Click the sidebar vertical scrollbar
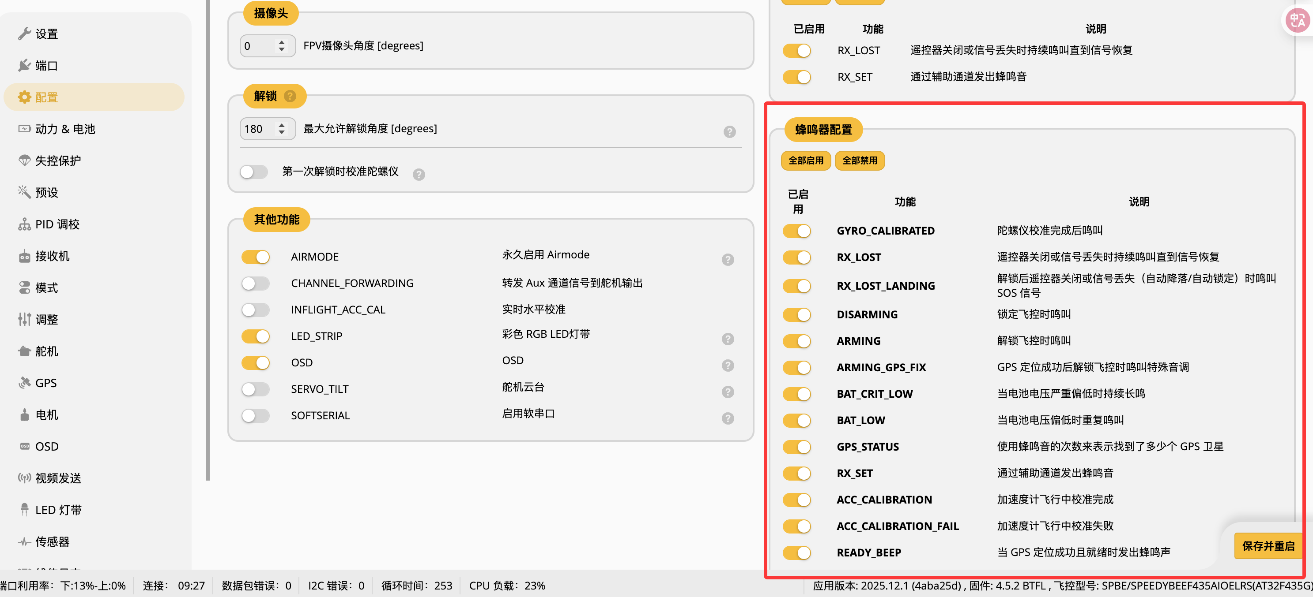This screenshot has width=1313, height=597. 208,239
